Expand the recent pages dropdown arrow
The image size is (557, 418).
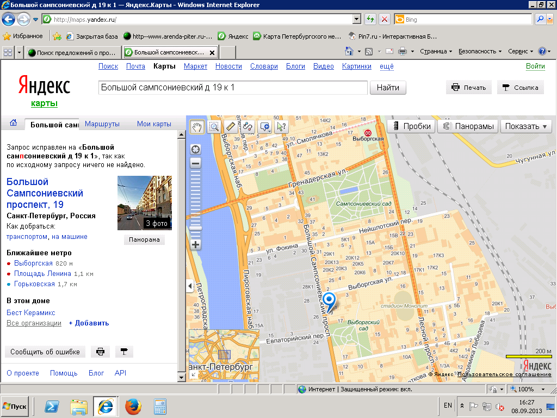coord(35,20)
